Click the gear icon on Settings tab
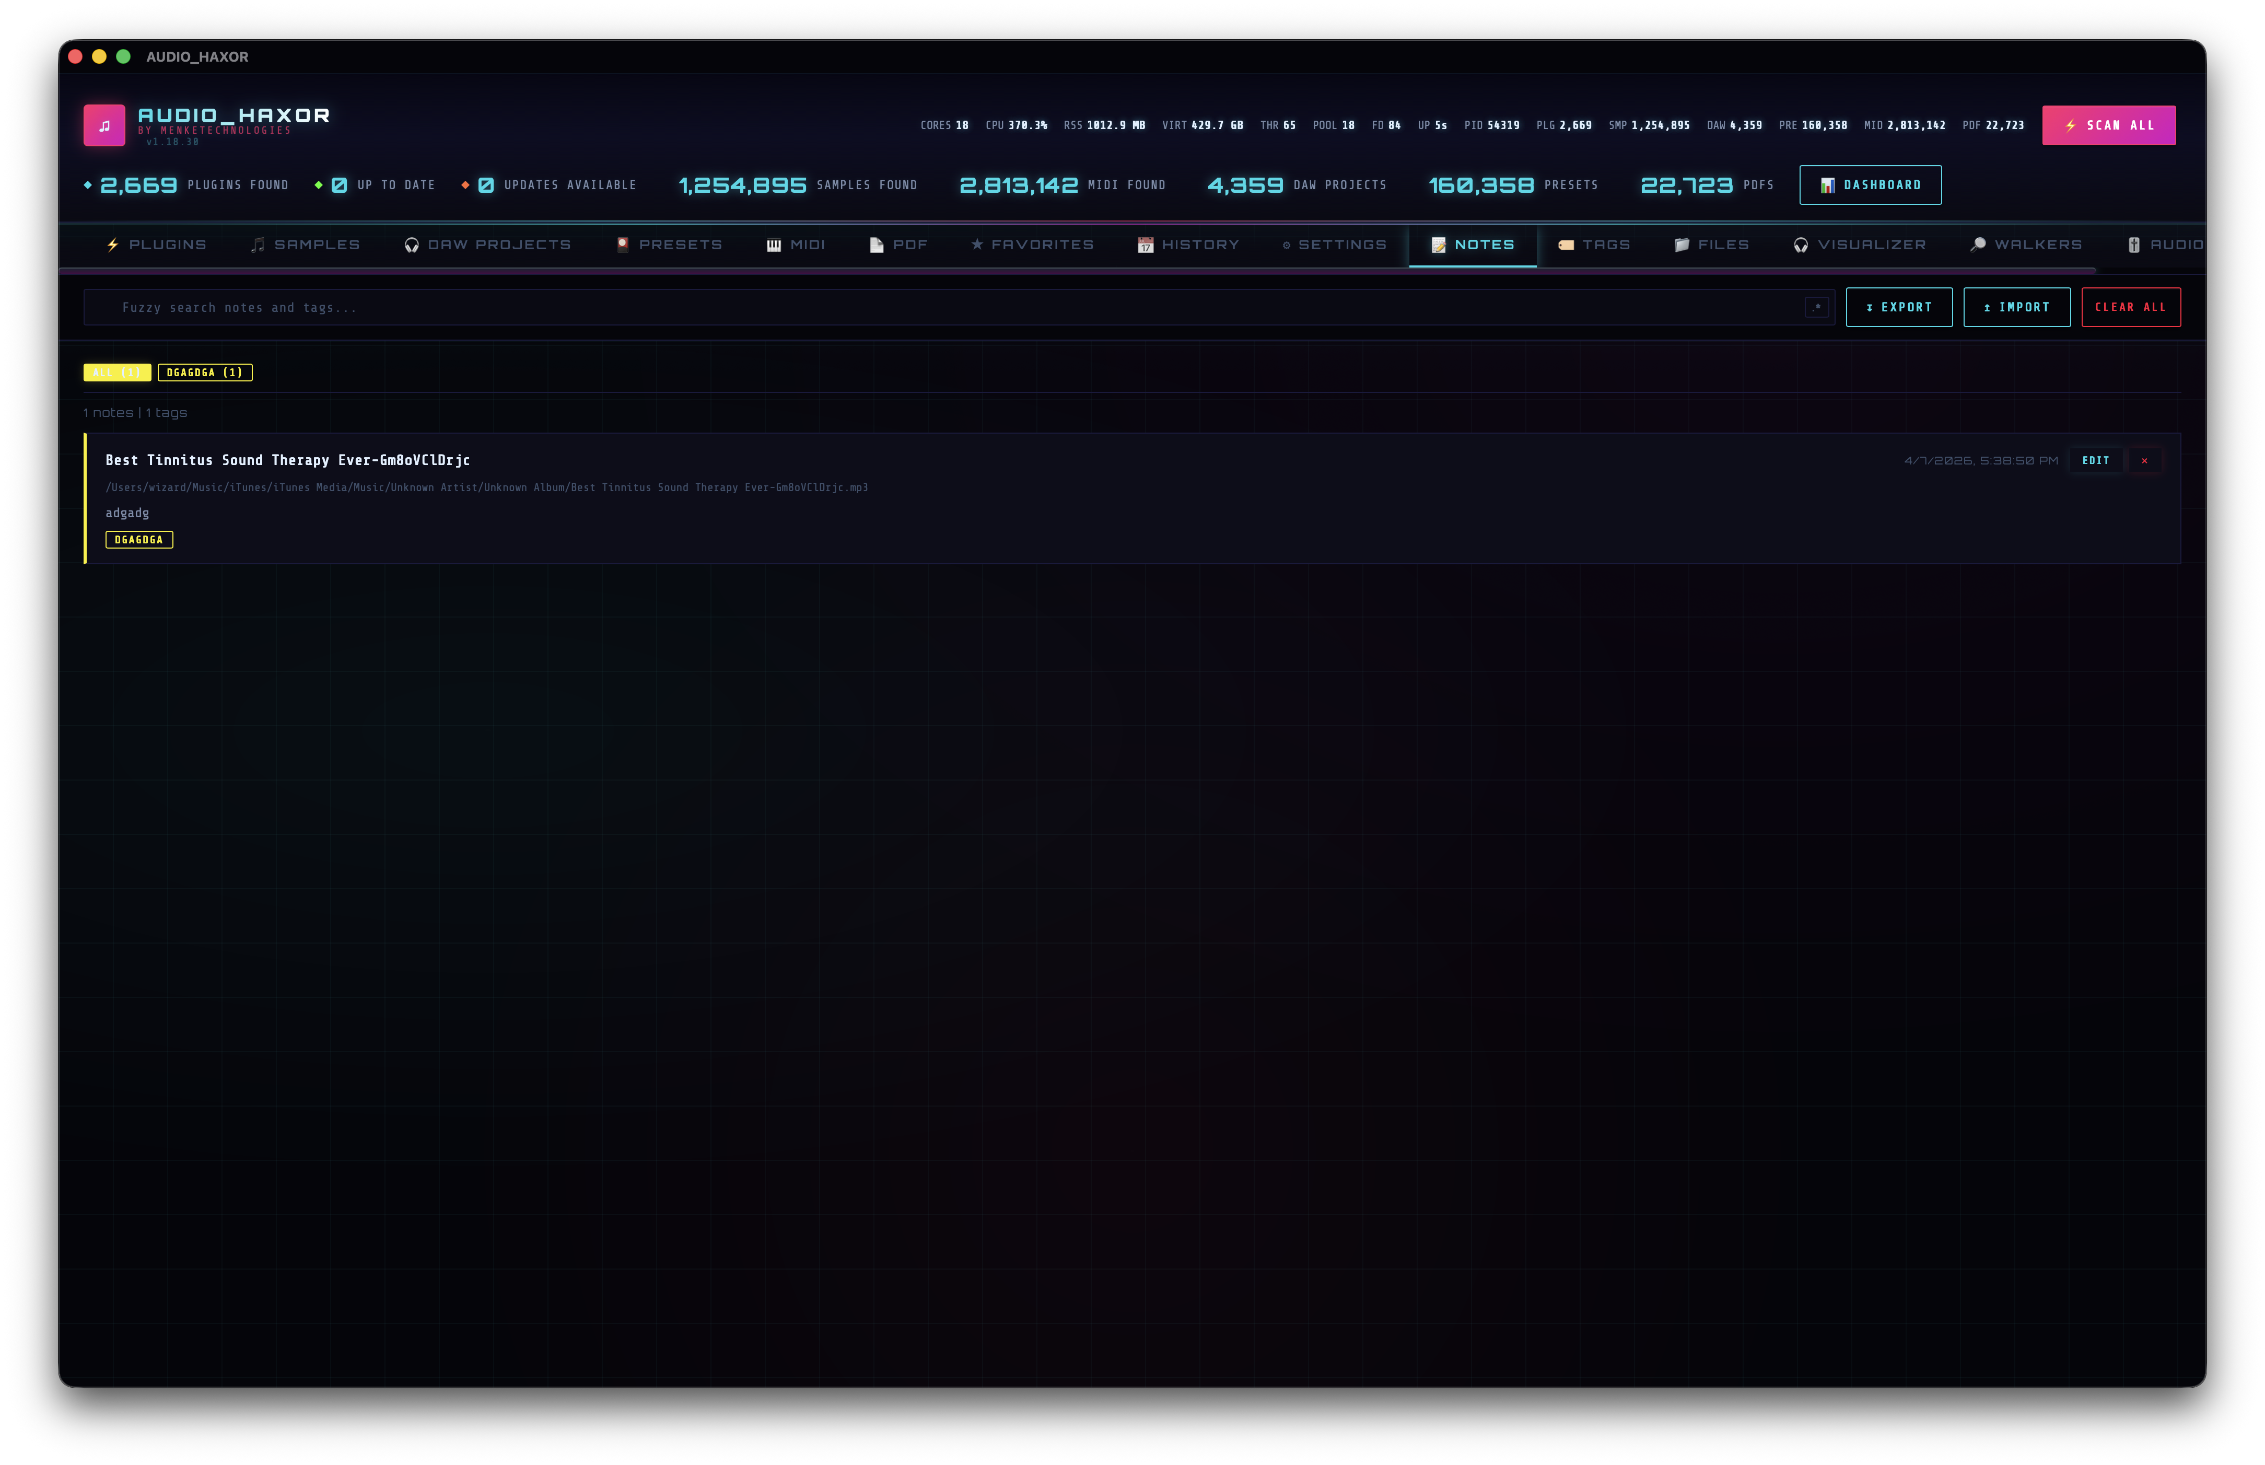This screenshot has width=2265, height=1465. click(x=1287, y=246)
